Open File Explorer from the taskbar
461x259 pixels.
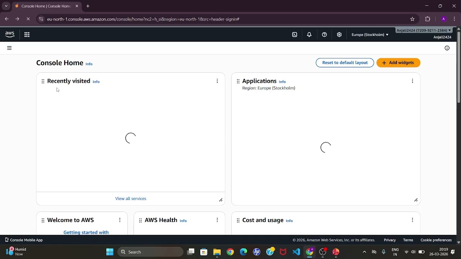(217, 252)
